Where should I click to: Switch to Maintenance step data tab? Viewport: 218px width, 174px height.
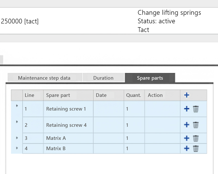click(x=44, y=78)
